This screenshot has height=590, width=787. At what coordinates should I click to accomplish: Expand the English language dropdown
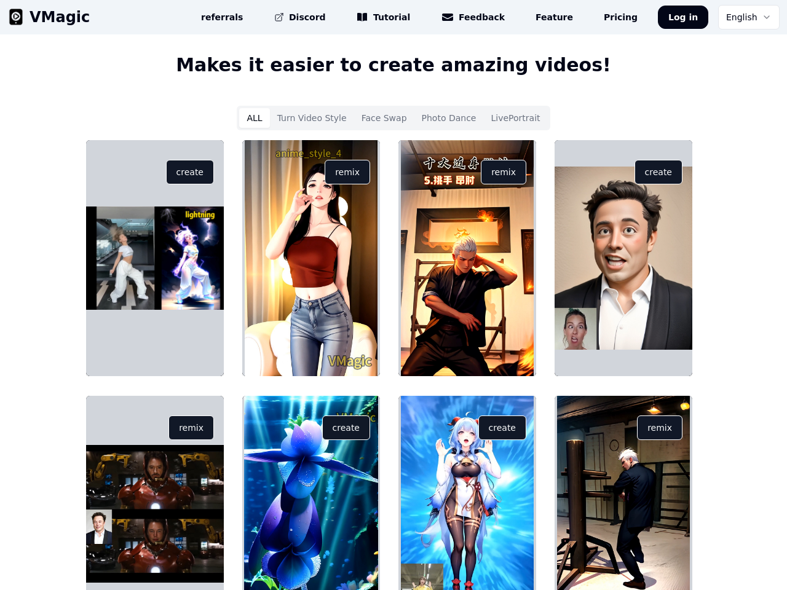point(748,17)
